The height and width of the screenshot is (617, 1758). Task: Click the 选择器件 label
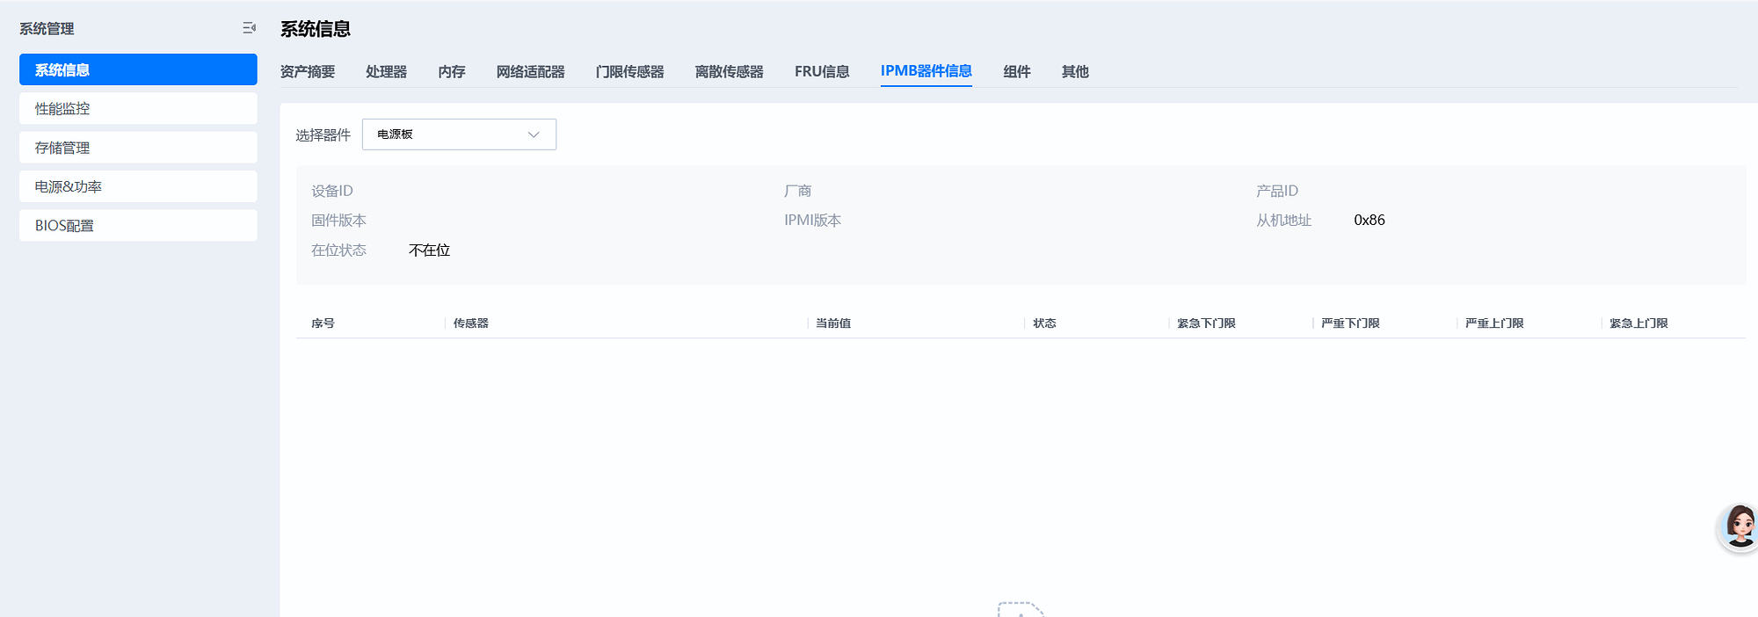pos(323,134)
